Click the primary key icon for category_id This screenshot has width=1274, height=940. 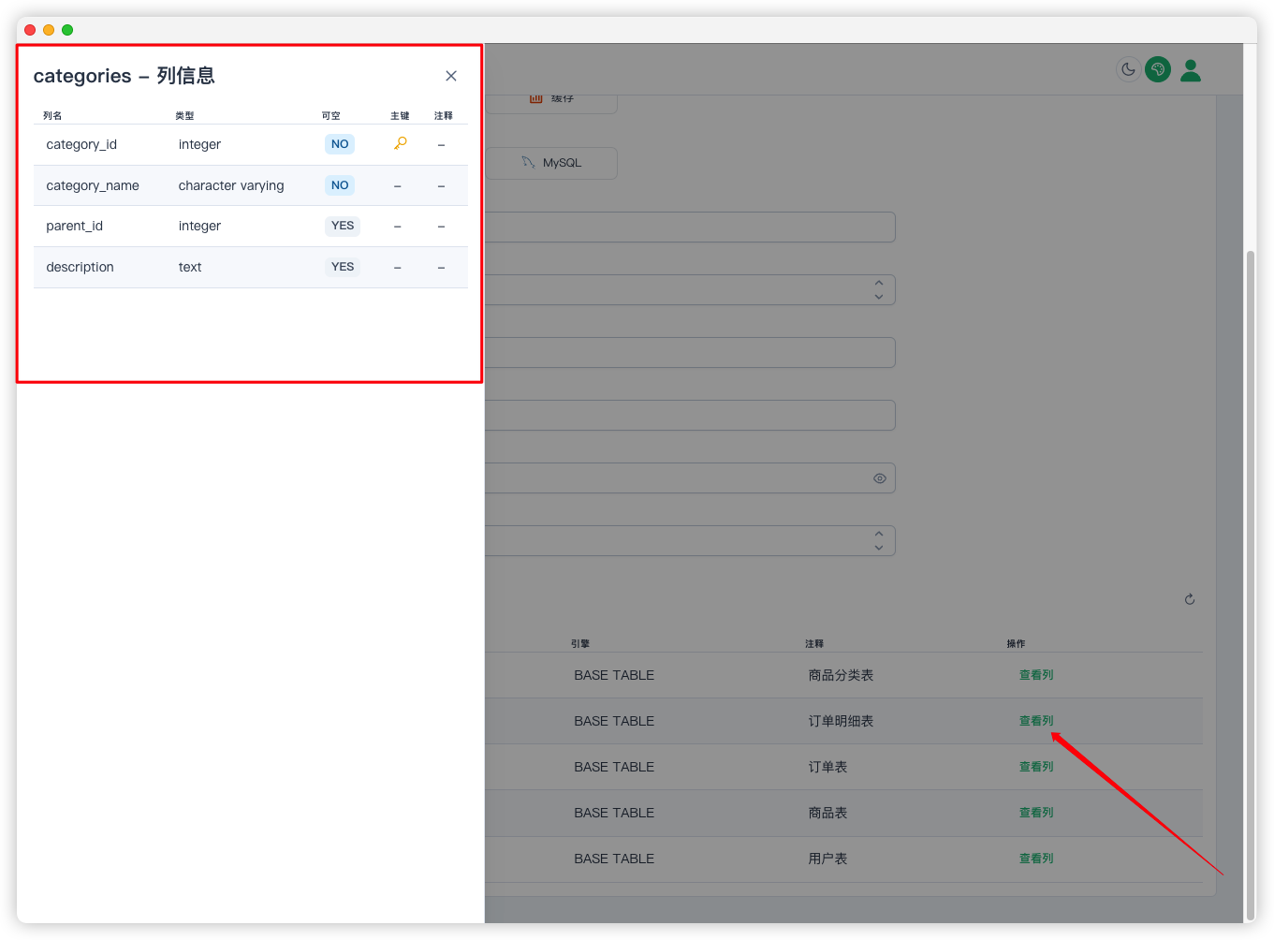point(401,143)
